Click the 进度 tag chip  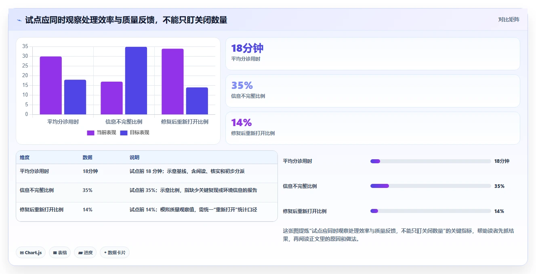(x=85, y=253)
